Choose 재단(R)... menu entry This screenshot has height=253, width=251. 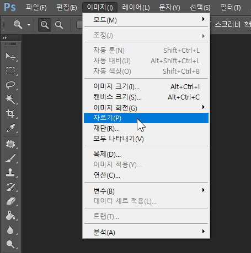pyautogui.click(x=146, y=128)
